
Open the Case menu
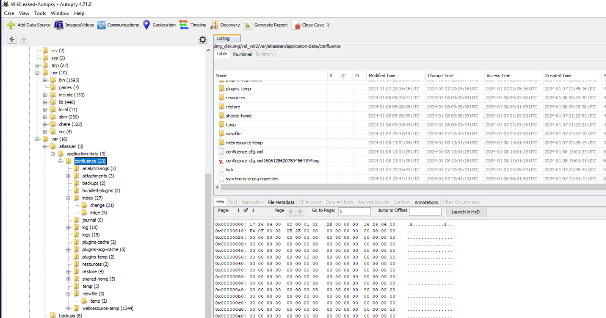point(9,13)
